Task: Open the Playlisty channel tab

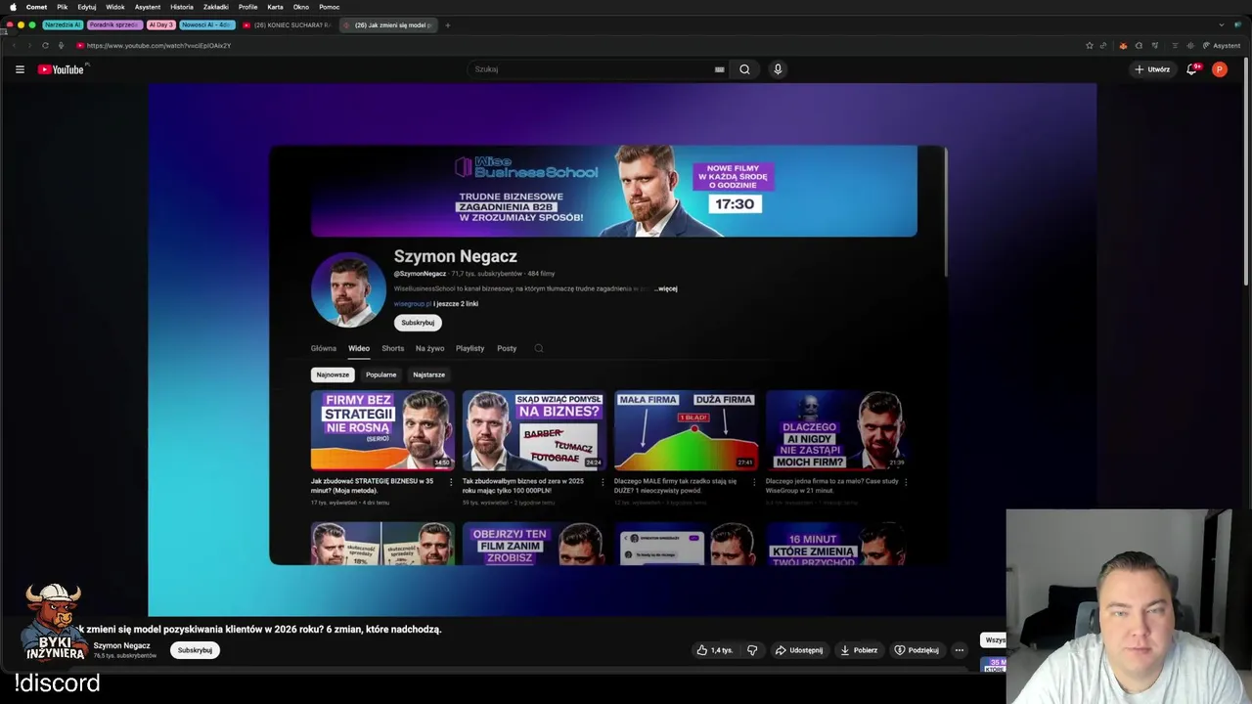Action: 469,348
